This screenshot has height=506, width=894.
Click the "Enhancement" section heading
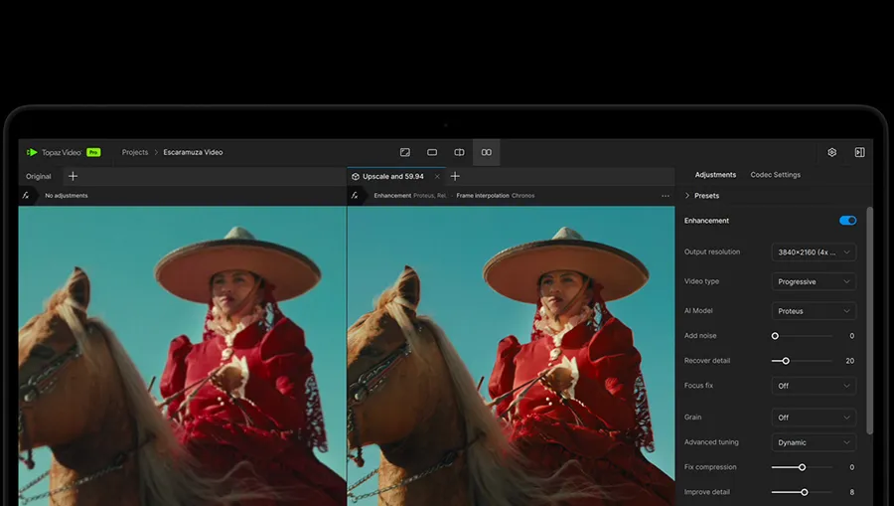point(706,221)
